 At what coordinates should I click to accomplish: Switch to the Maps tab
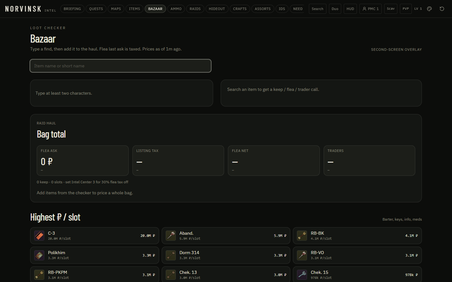point(116,9)
